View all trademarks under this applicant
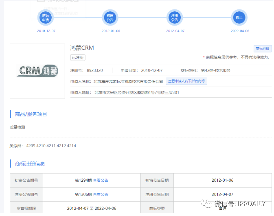This screenshot has height=216, width=274. click(x=186, y=81)
